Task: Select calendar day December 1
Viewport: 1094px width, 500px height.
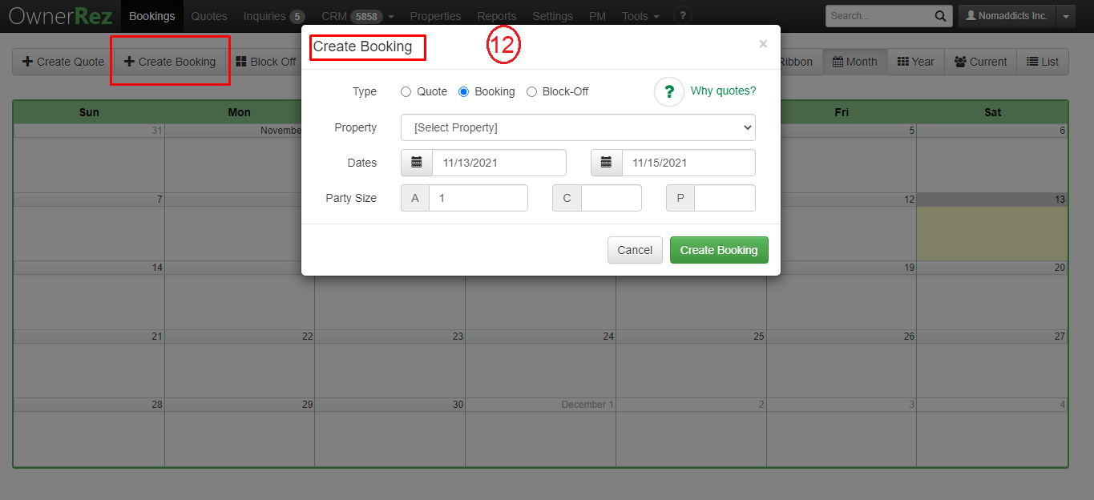Action: click(540, 432)
